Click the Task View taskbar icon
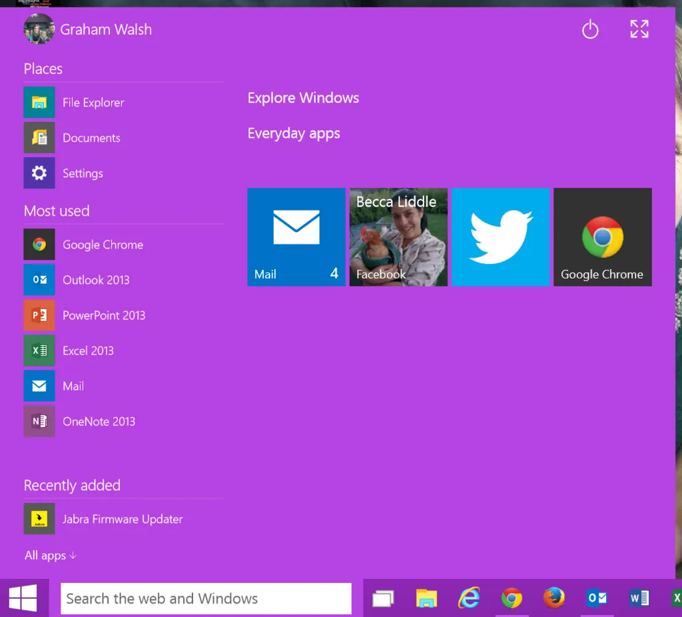This screenshot has width=682, height=617. pos(383,598)
